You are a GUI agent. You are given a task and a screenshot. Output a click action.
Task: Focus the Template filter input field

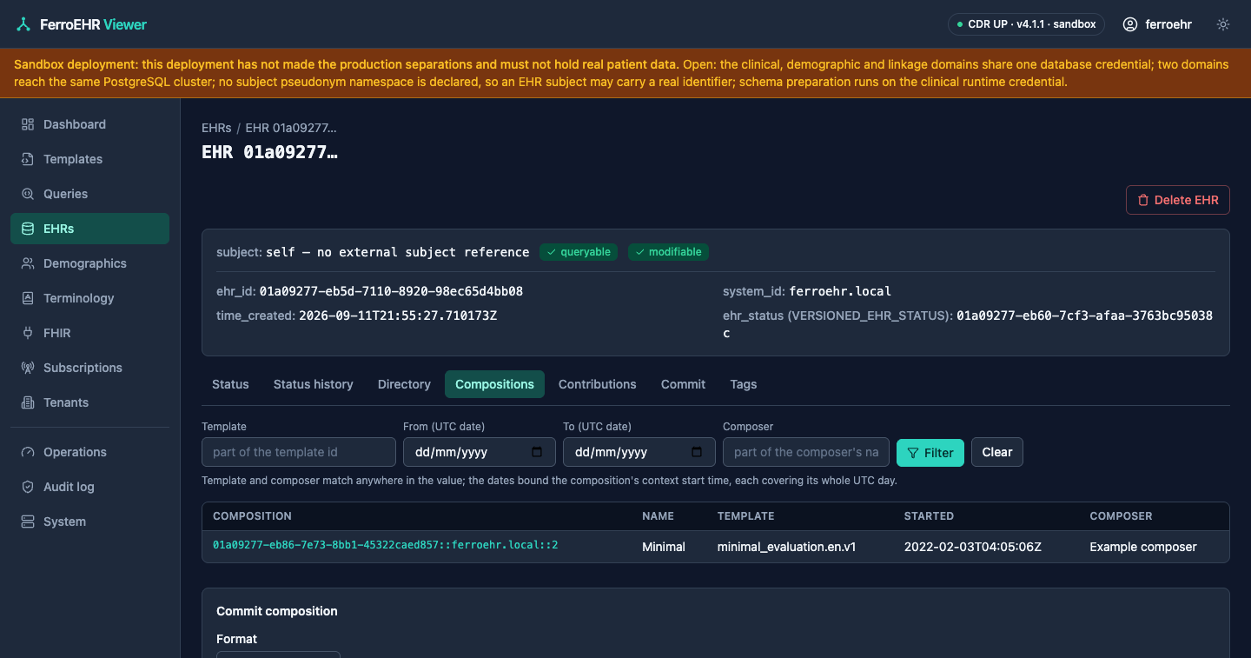click(299, 452)
